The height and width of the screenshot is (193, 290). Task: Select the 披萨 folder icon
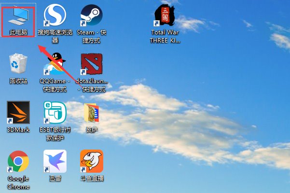(92, 113)
